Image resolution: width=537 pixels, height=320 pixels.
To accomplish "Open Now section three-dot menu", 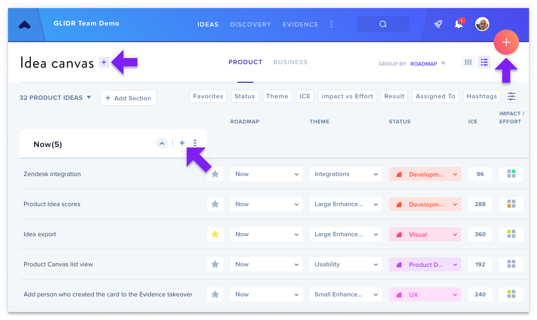I will point(195,143).
